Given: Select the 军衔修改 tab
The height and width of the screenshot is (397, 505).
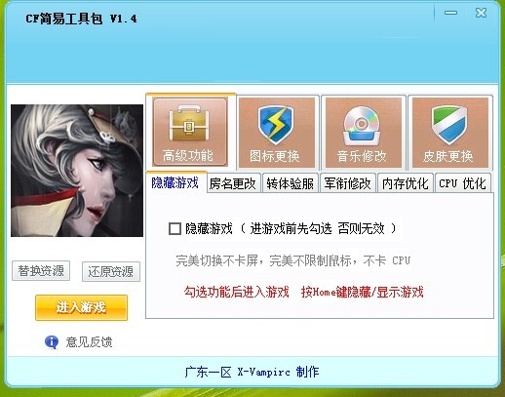Looking at the screenshot, I should (347, 183).
